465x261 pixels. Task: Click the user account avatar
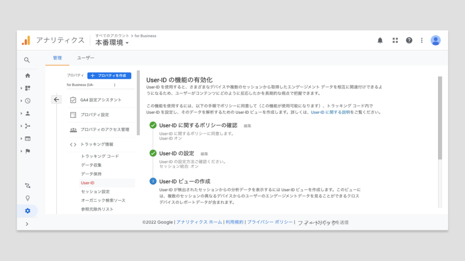point(435,40)
